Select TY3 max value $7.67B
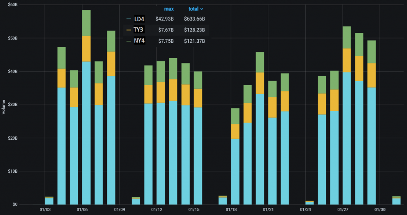Image resolution: width=407 pixels, height=215 pixels. [166, 30]
